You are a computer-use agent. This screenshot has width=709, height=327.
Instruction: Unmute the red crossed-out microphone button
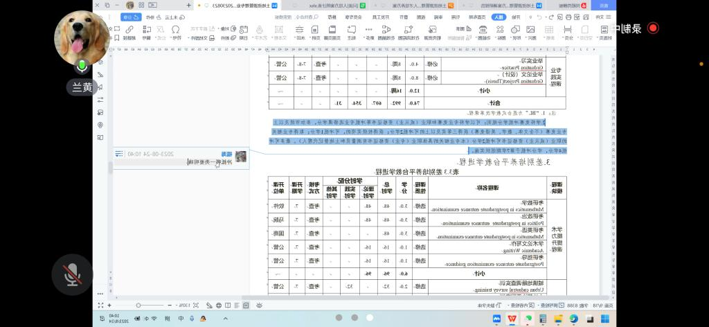click(x=72, y=275)
